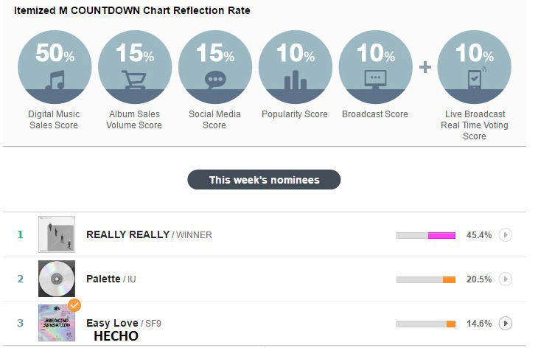Image resolution: width=538 pixels, height=348 pixels.
Task: Click the Live Broadcast Real Time Voting Score label
Action: pos(475,125)
